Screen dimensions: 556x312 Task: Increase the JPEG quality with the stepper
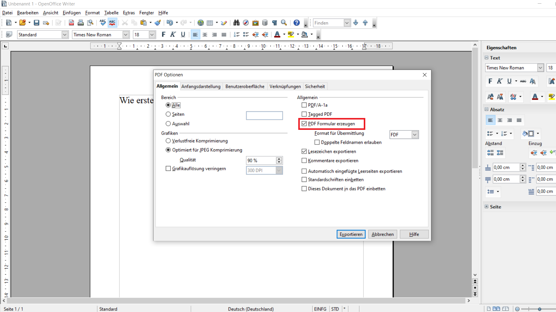pyautogui.click(x=278, y=158)
